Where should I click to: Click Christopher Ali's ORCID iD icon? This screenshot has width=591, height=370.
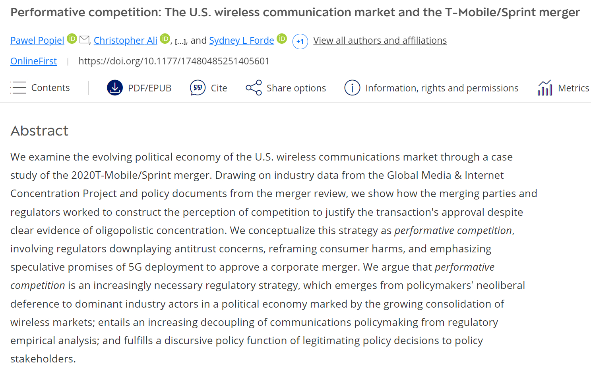point(165,39)
